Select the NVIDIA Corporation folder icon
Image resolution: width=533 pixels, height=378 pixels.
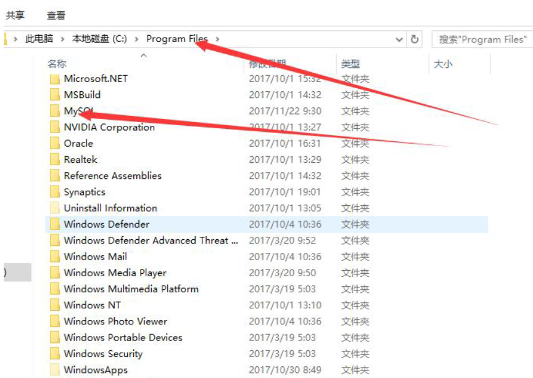coord(55,127)
